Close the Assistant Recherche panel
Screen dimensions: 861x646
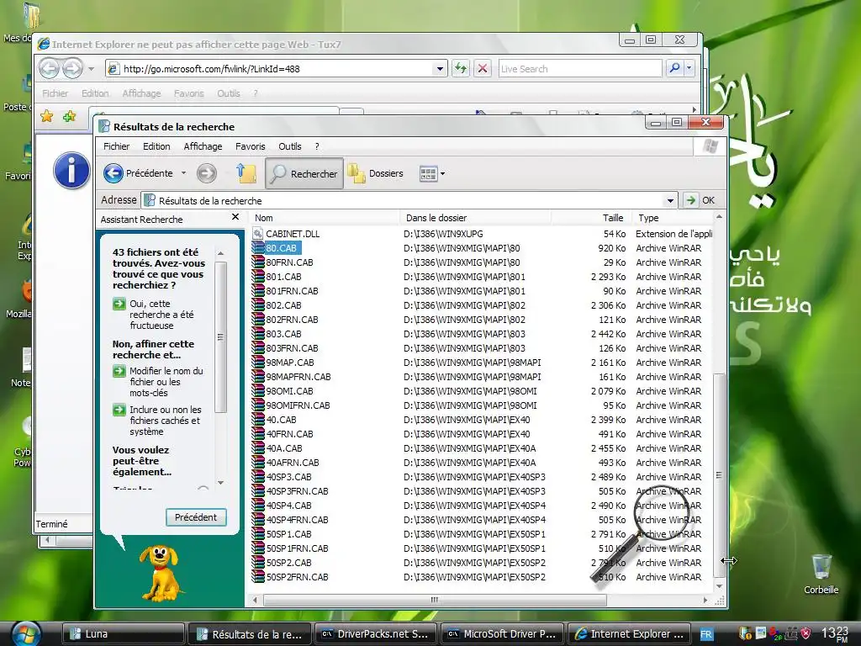pos(235,217)
